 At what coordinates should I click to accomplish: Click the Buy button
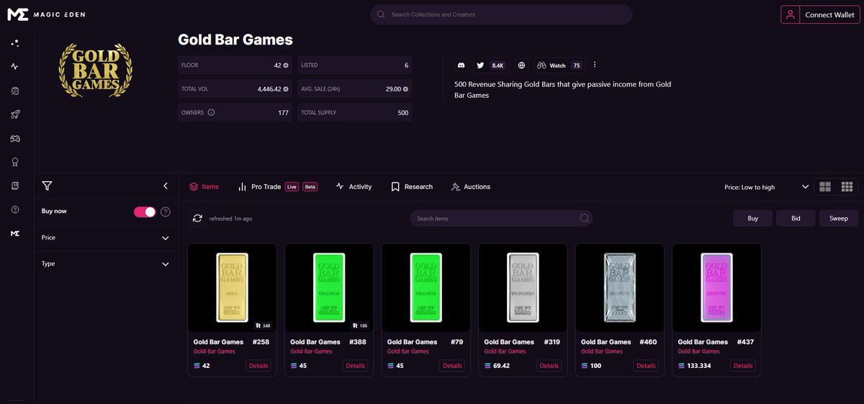pyautogui.click(x=752, y=218)
